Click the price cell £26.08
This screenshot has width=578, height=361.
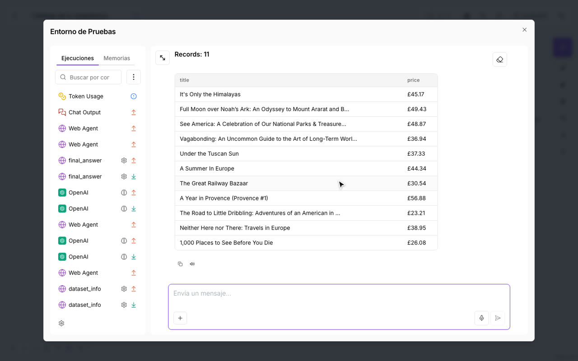tap(416, 243)
